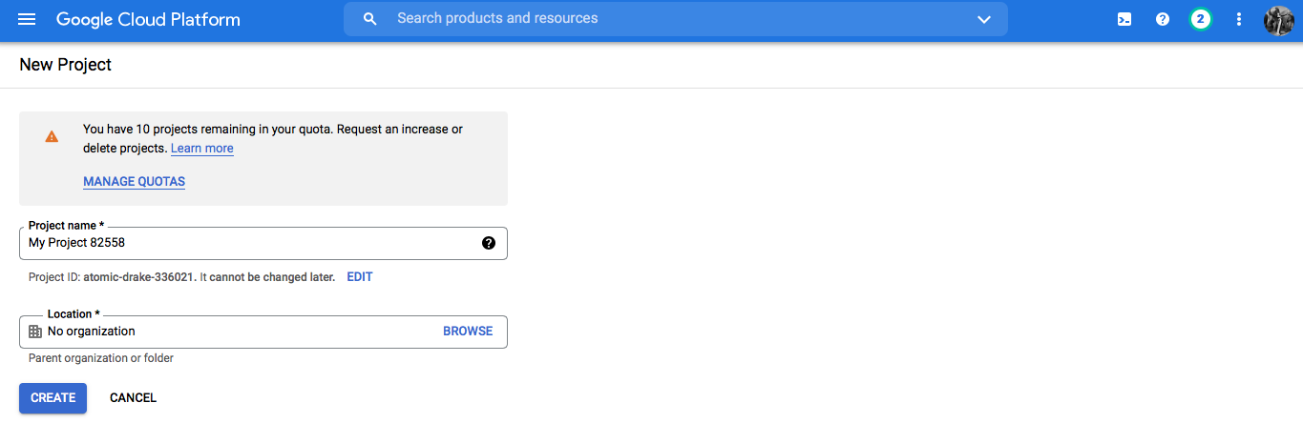Open the help question mark icon
1303x423 pixels.
tap(1163, 19)
